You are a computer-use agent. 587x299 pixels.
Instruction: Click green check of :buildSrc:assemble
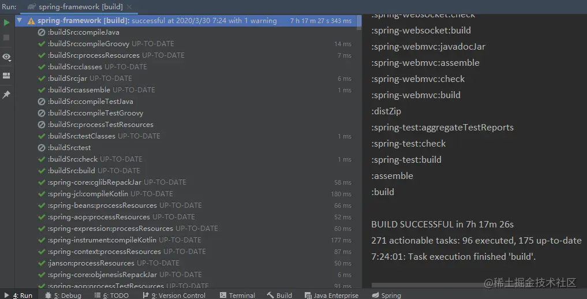click(42, 90)
